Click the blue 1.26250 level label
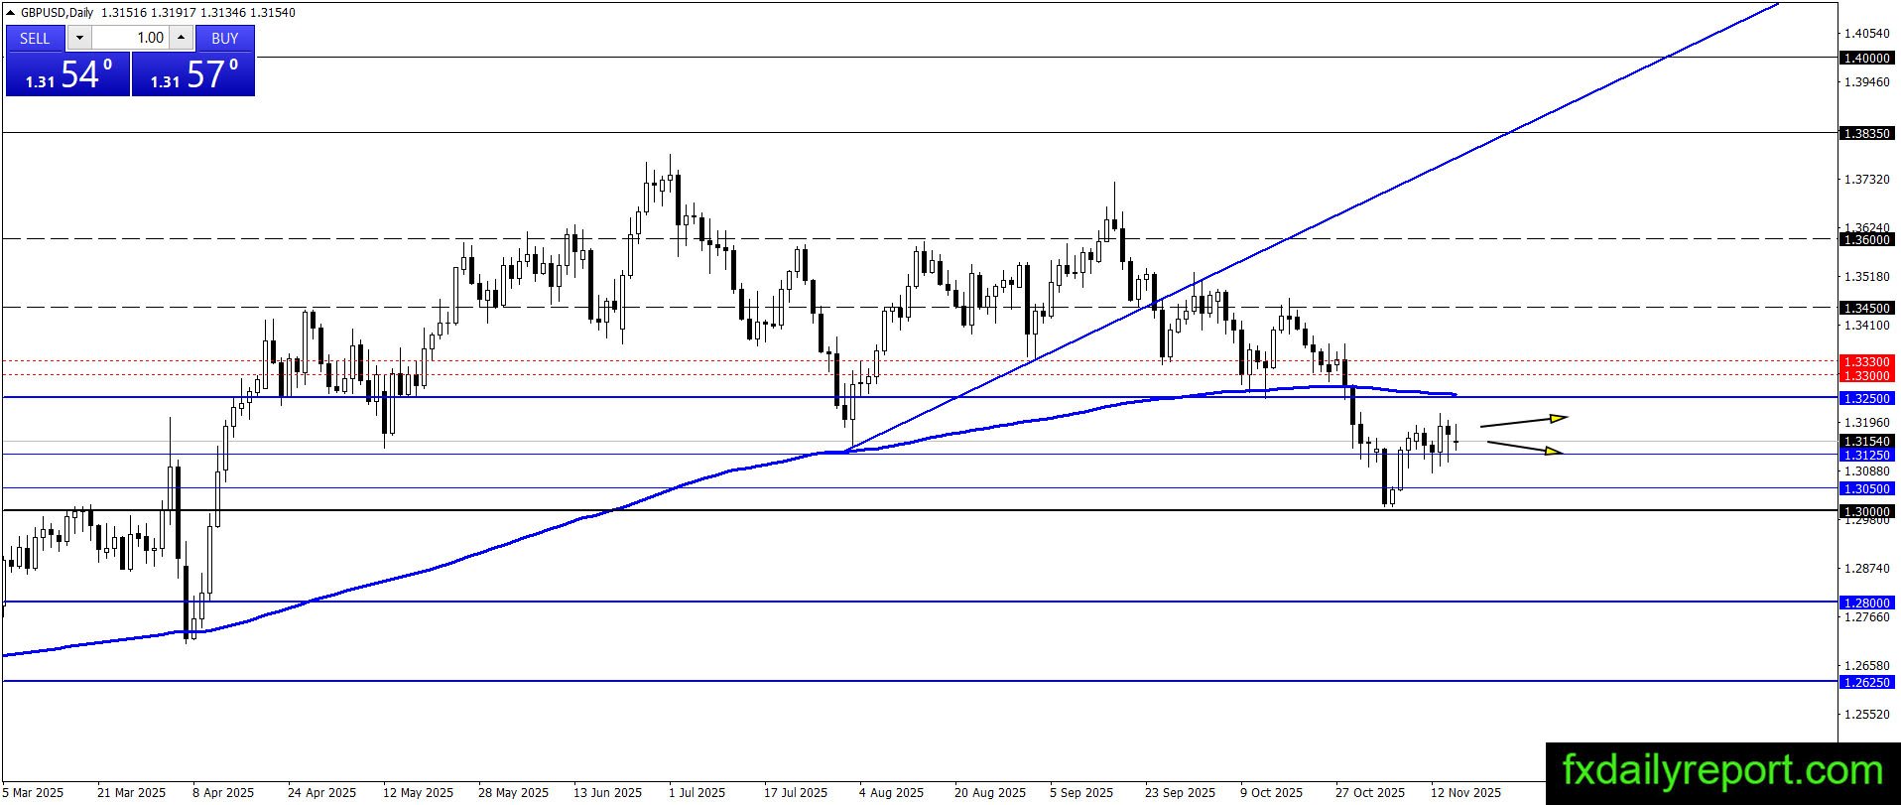The width and height of the screenshot is (1901, 805). [1866, 682]
